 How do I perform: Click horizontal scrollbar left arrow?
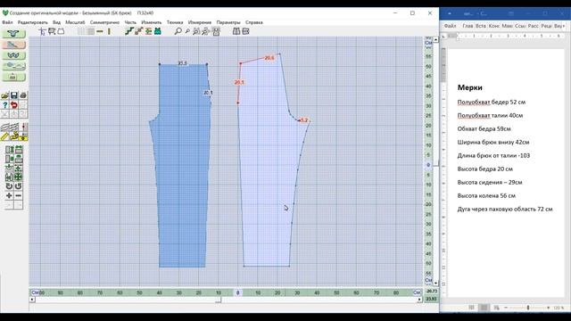pos(32,300)
